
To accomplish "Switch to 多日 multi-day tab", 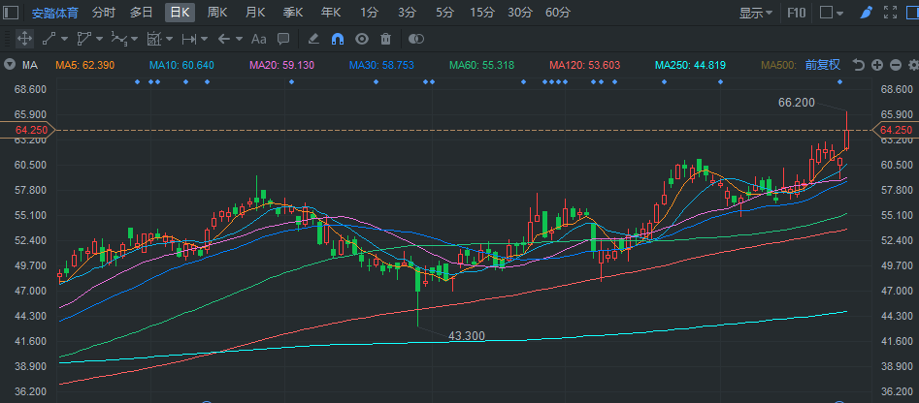I will click(142, 13).
